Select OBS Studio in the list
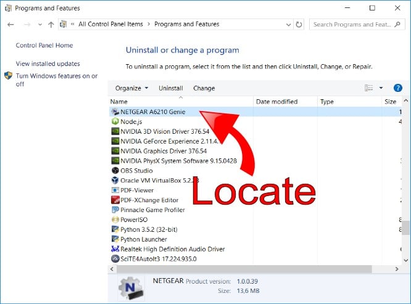411x304 pixels. (136, 171)
